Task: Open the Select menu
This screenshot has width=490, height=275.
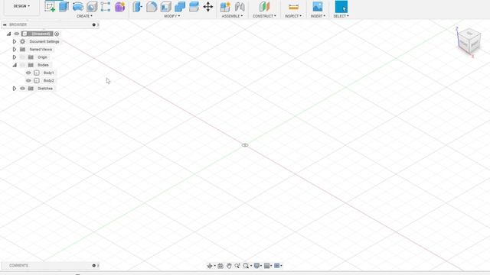Action: coord(341,16)
